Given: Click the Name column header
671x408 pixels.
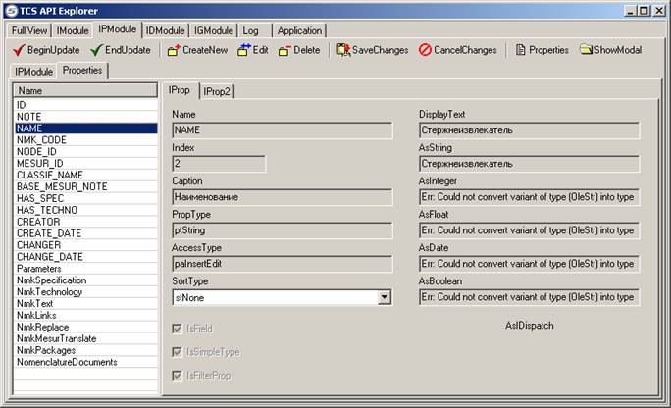Looking at the screenshot, I should pyautogui.click(x=83, y=90).
